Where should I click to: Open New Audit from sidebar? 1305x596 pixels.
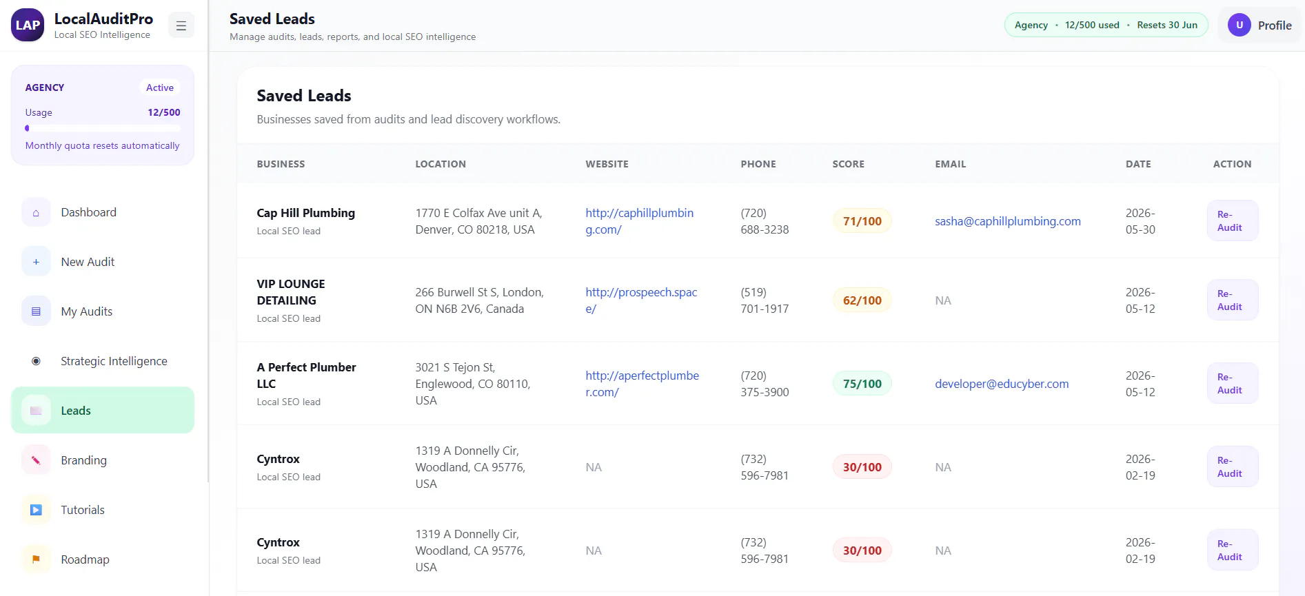[103, 262]
